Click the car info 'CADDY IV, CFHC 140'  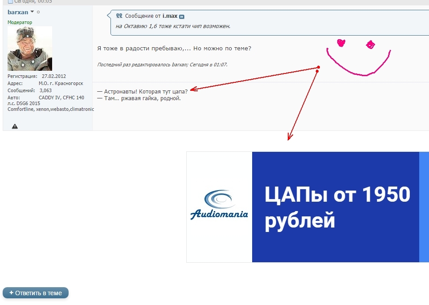click(61, 98)
